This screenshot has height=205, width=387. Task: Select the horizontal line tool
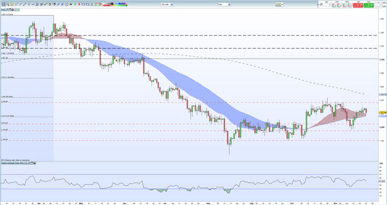(x=33, y=4)
